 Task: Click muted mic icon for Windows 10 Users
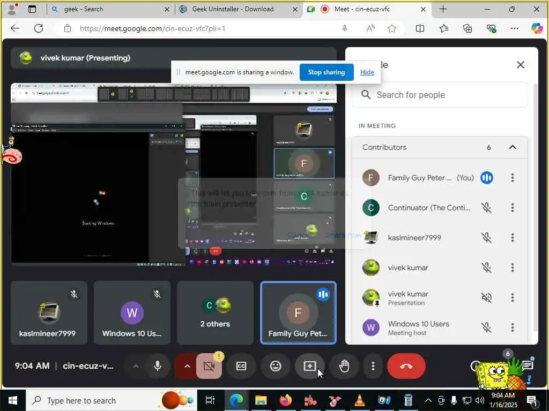tap(486, 328)
